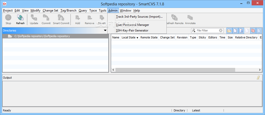Image resolution: width=265 pixels, height=115 pixels.
Task: Click the Annotate toolbar icon
Action: click(x=190, y=18)
